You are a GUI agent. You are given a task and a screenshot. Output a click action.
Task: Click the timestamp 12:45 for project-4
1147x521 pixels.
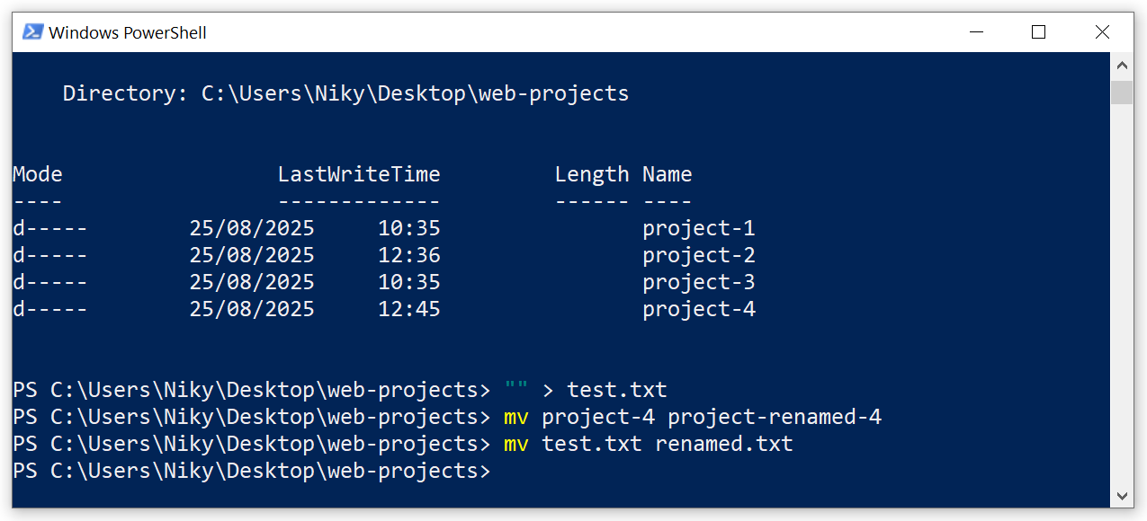[x=409, y=308]
